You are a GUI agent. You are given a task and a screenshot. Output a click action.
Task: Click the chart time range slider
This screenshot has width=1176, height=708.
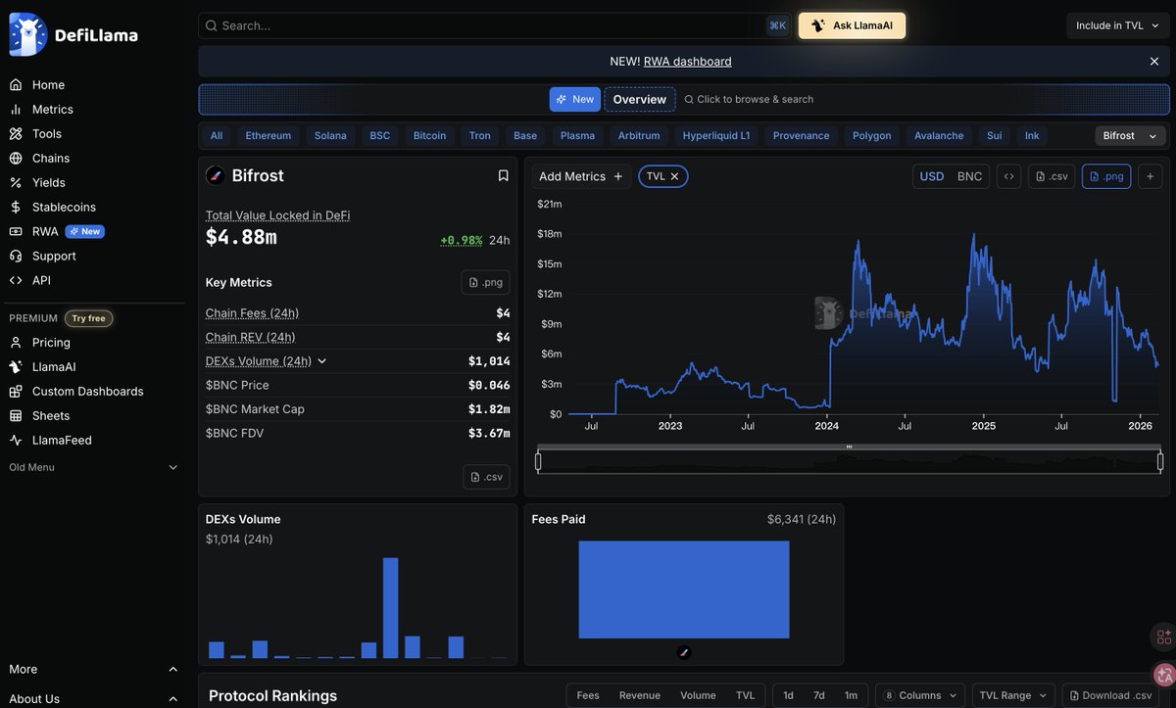849,461
